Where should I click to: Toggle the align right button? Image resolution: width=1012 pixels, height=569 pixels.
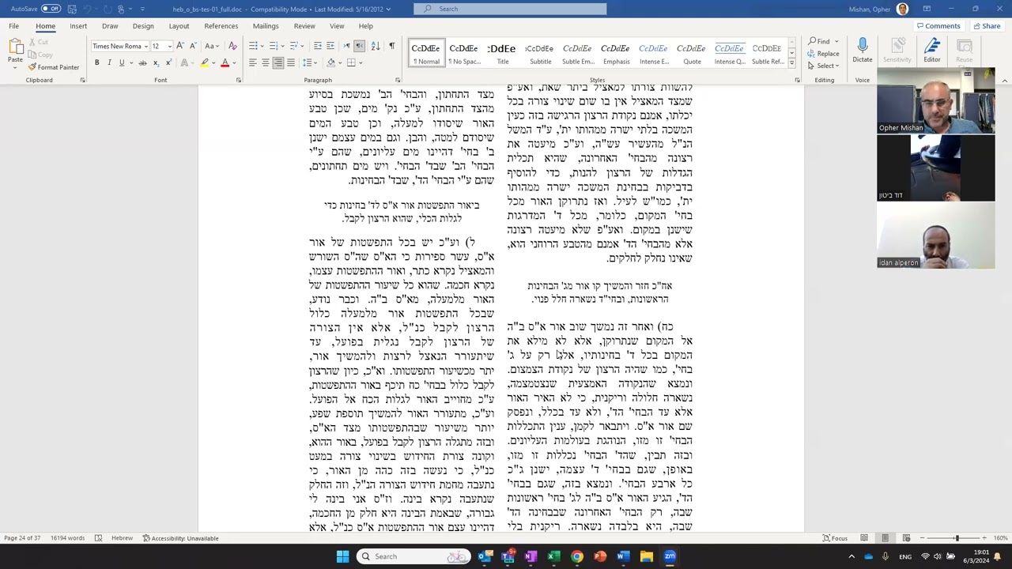(x=278, y=62)
